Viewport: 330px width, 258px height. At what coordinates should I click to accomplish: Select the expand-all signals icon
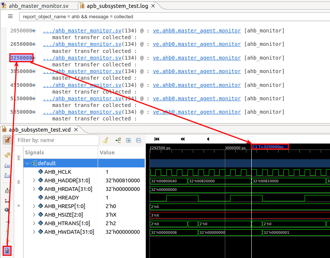[x=128, y=140]
